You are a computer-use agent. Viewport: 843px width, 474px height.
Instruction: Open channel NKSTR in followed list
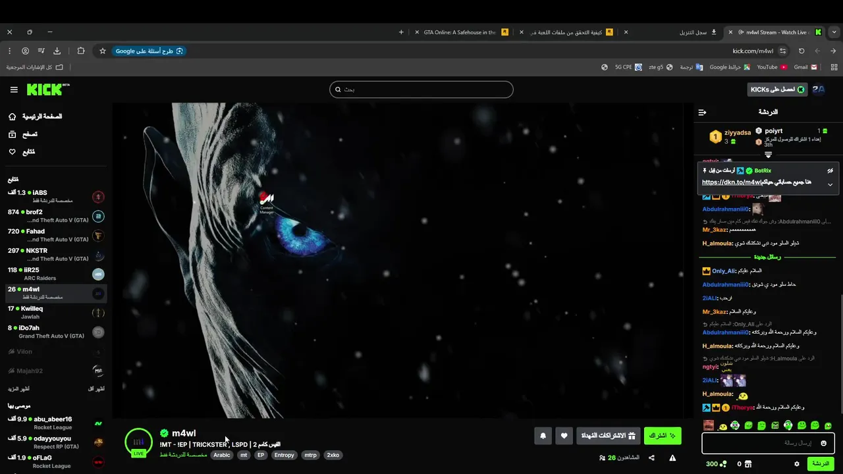[53, 254]
